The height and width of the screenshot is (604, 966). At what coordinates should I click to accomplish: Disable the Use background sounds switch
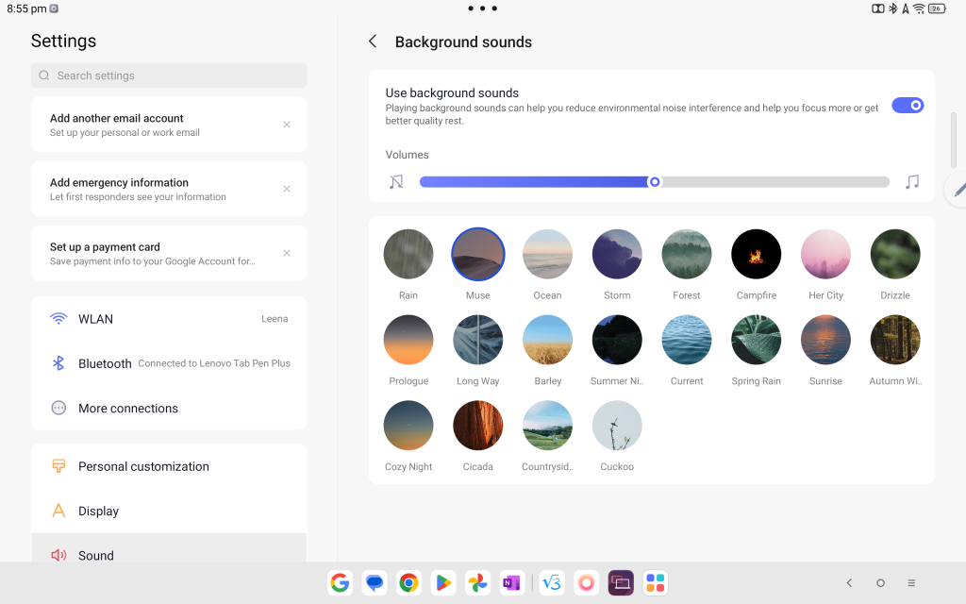click(x=907, y=105)
